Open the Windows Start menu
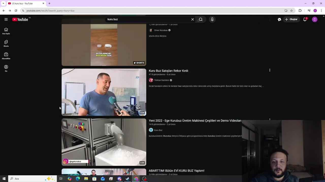 tap(4, 179)
